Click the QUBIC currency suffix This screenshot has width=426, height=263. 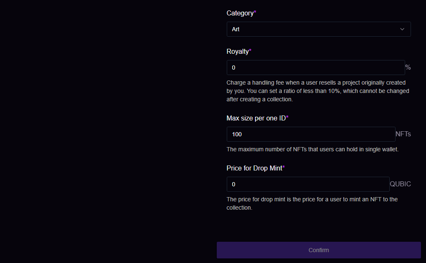(400, 184)
